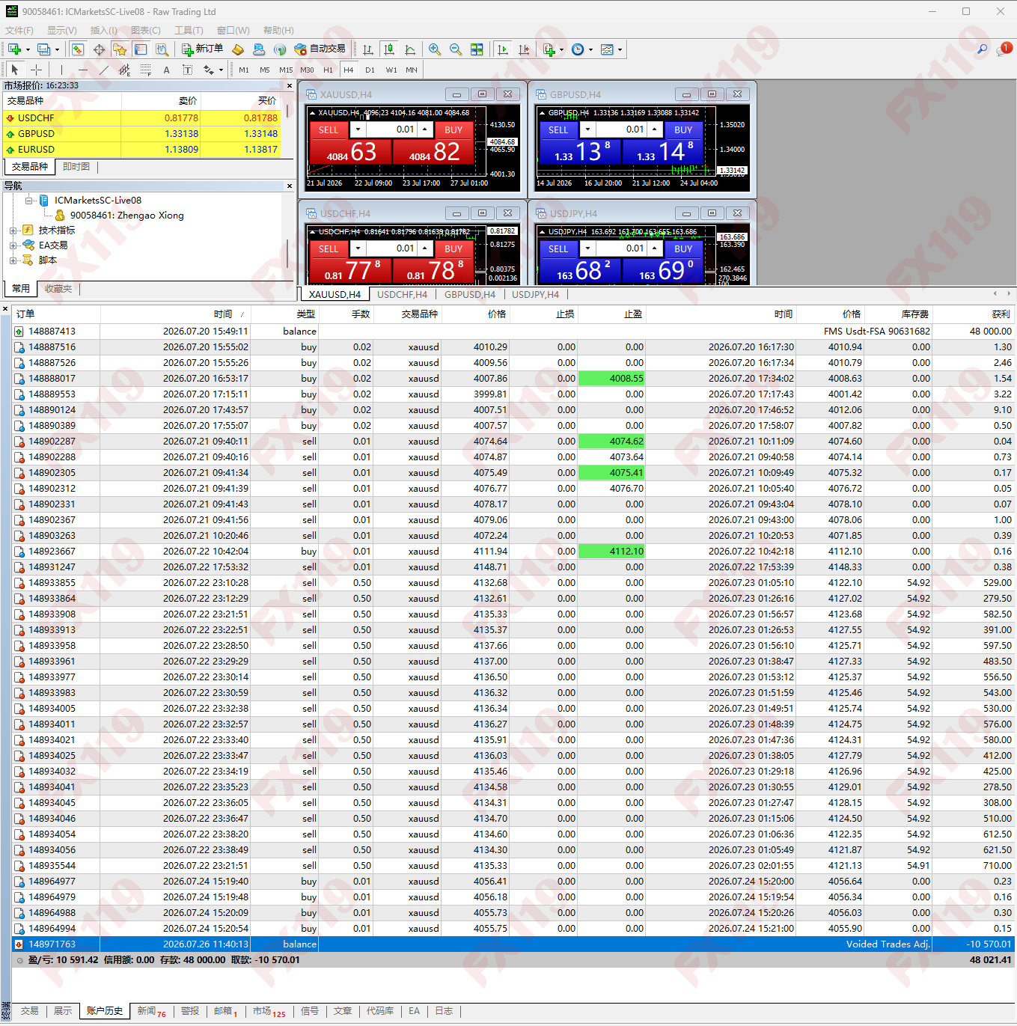Viewport: 1017px width, 1026px height.
Task: Expand the EA交易 tree node
Action: click(x=13, y=245)
